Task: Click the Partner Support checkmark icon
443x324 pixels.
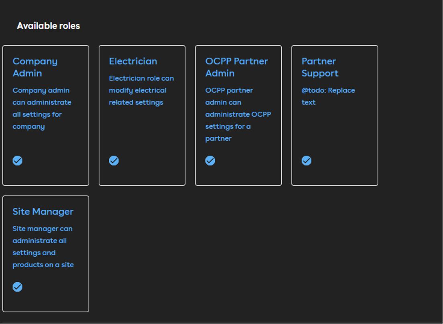Action: [x=306, y=160]
